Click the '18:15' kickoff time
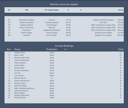This screenshot has width=128, height=108. point(68,35)
